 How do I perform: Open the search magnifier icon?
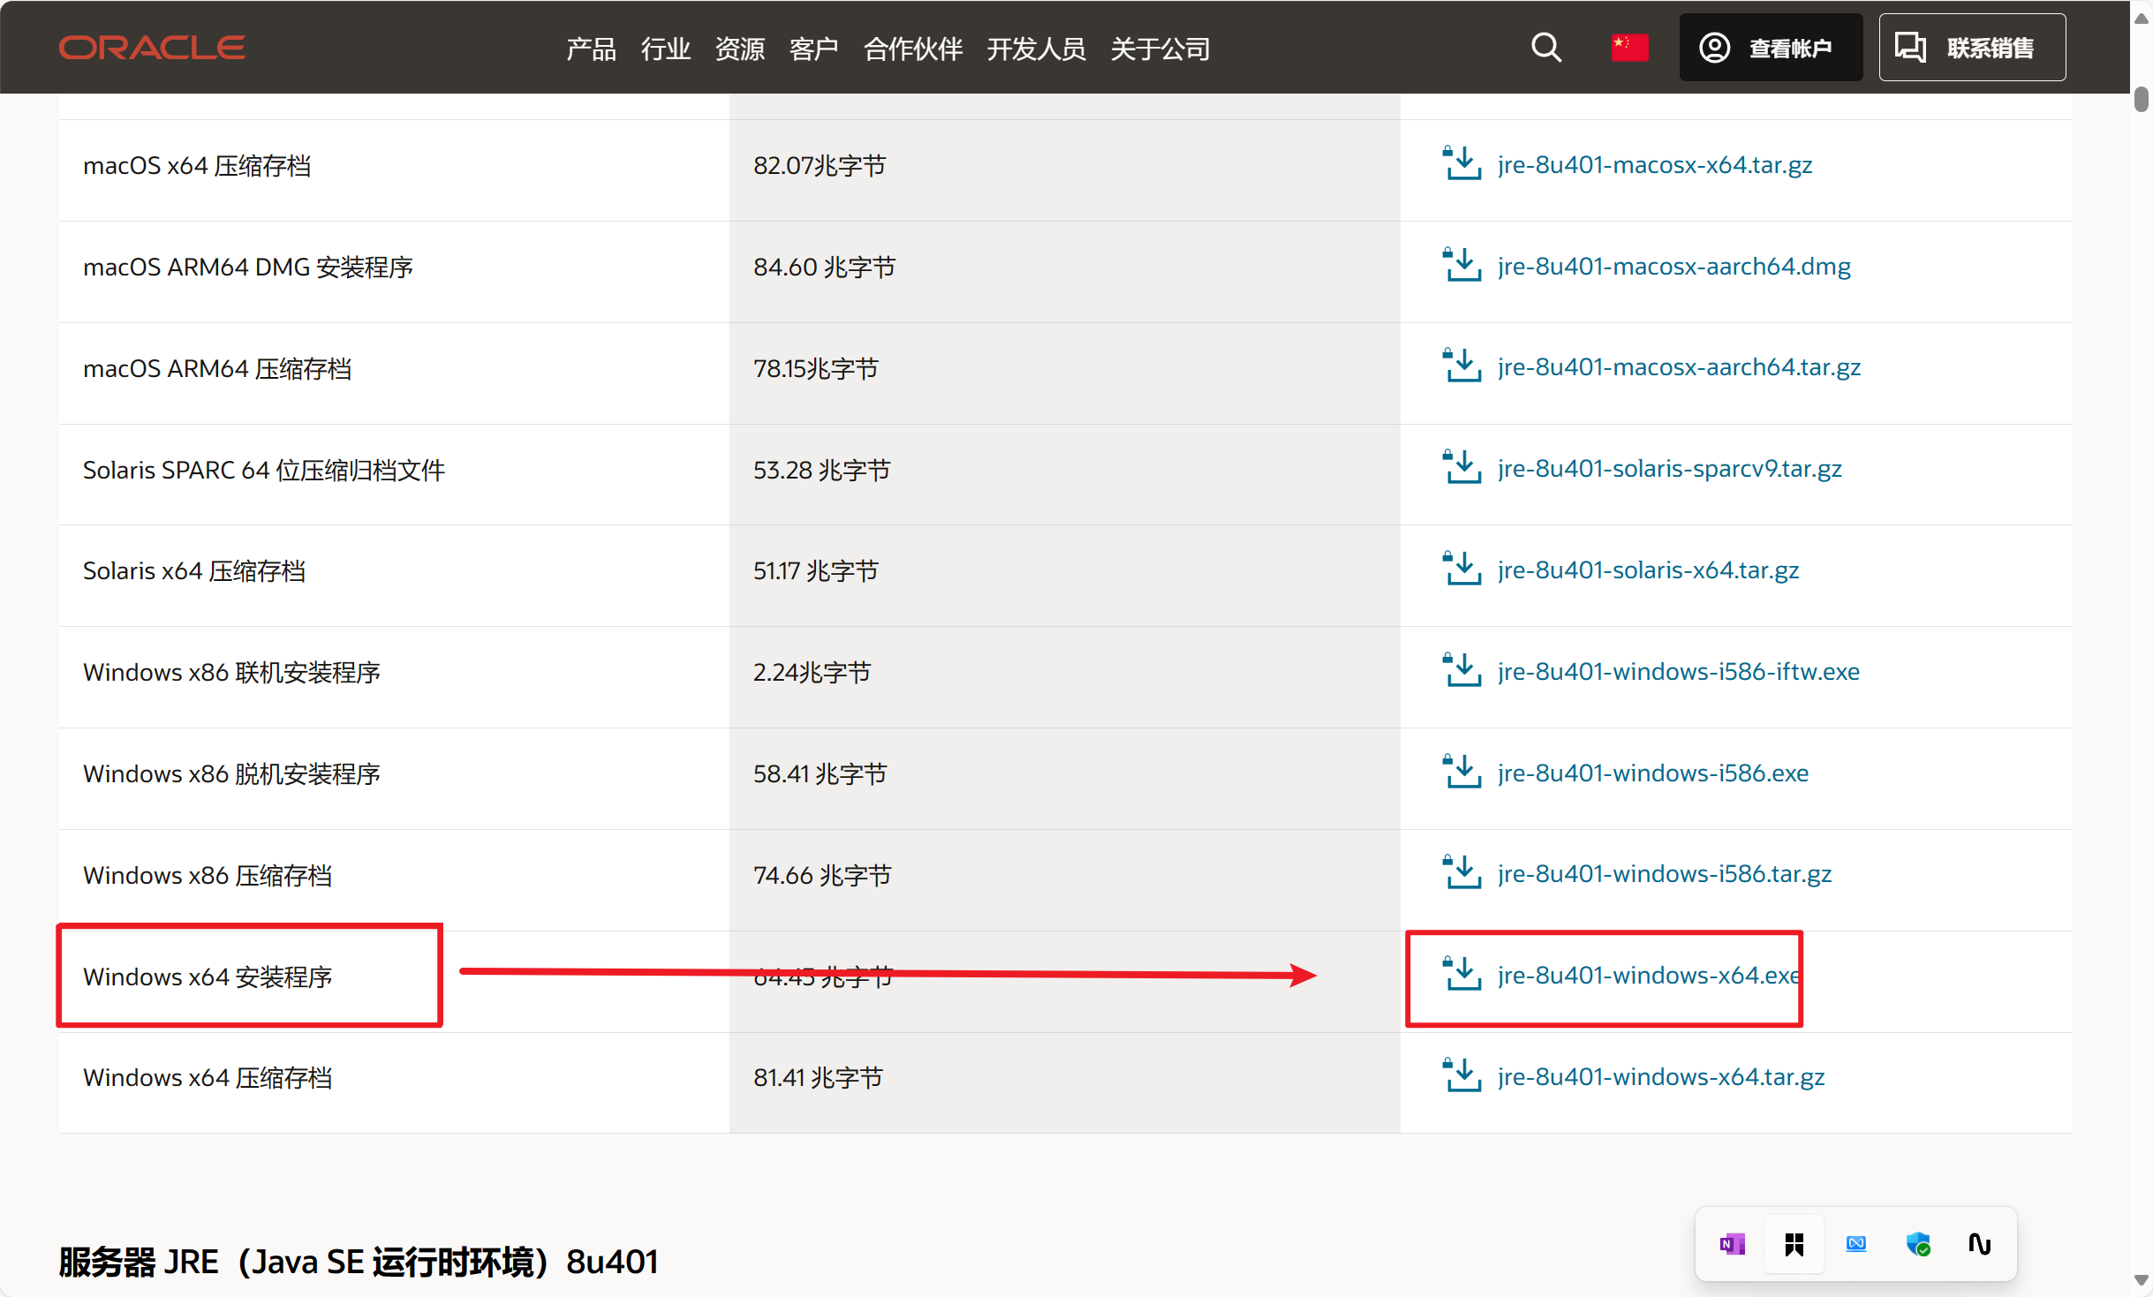1545,47
